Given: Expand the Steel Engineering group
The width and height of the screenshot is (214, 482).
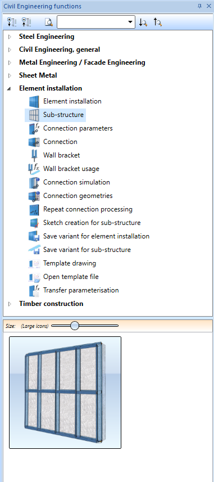Looking at the screenshot, I should 10,37.
